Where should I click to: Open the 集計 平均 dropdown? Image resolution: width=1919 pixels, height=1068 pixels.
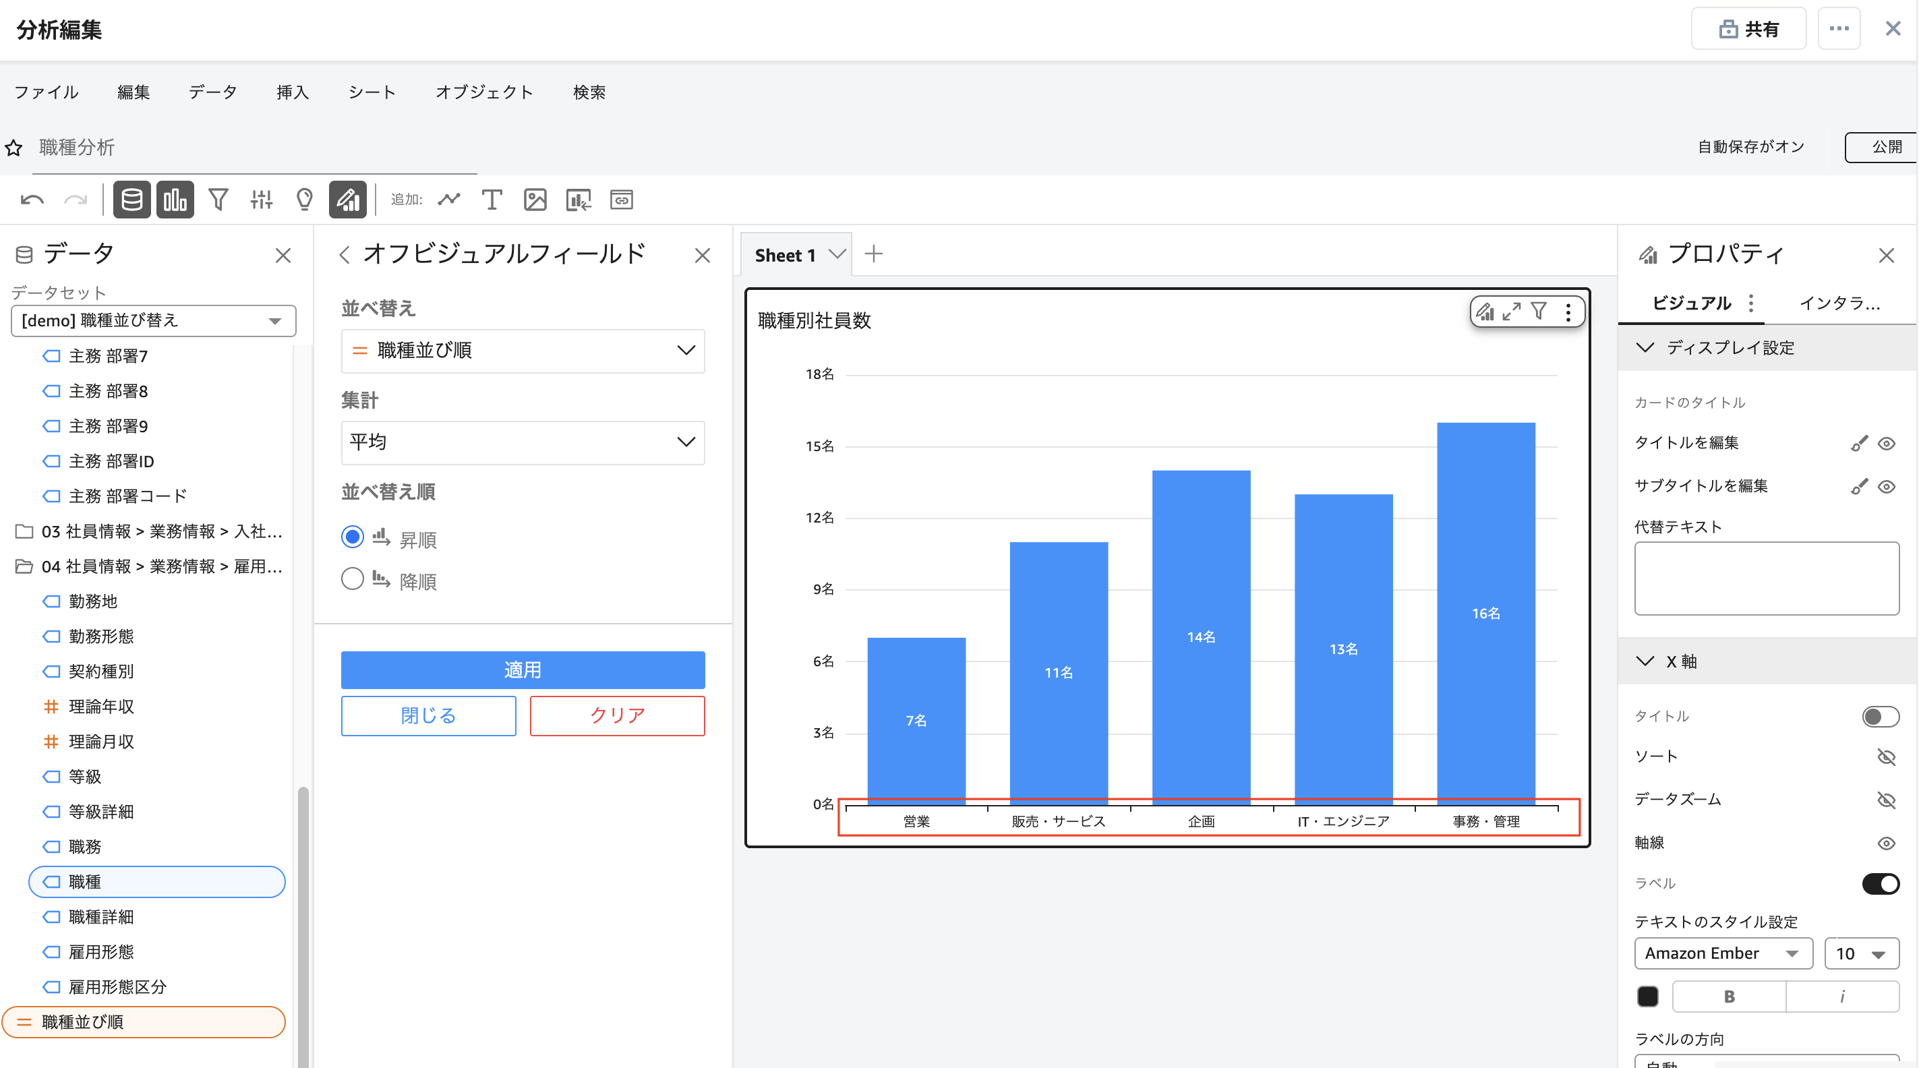coord(522,442)
